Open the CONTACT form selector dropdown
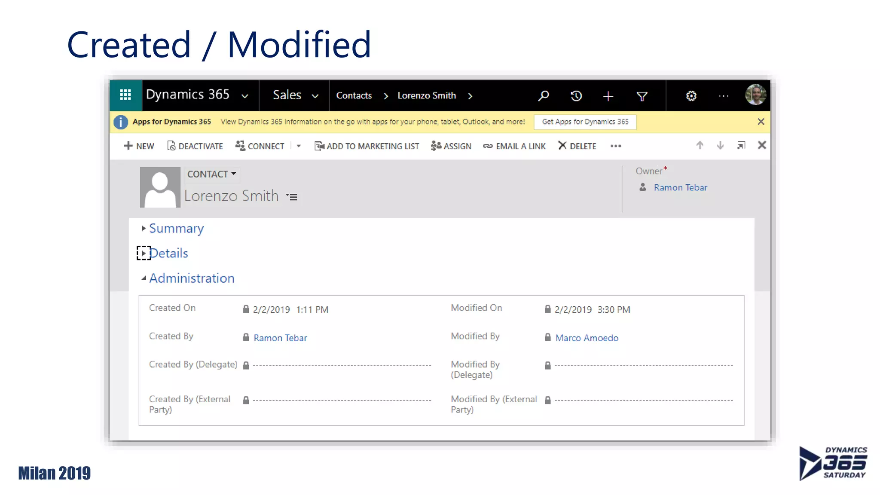880x495 pixels. (x=211, y=174)
